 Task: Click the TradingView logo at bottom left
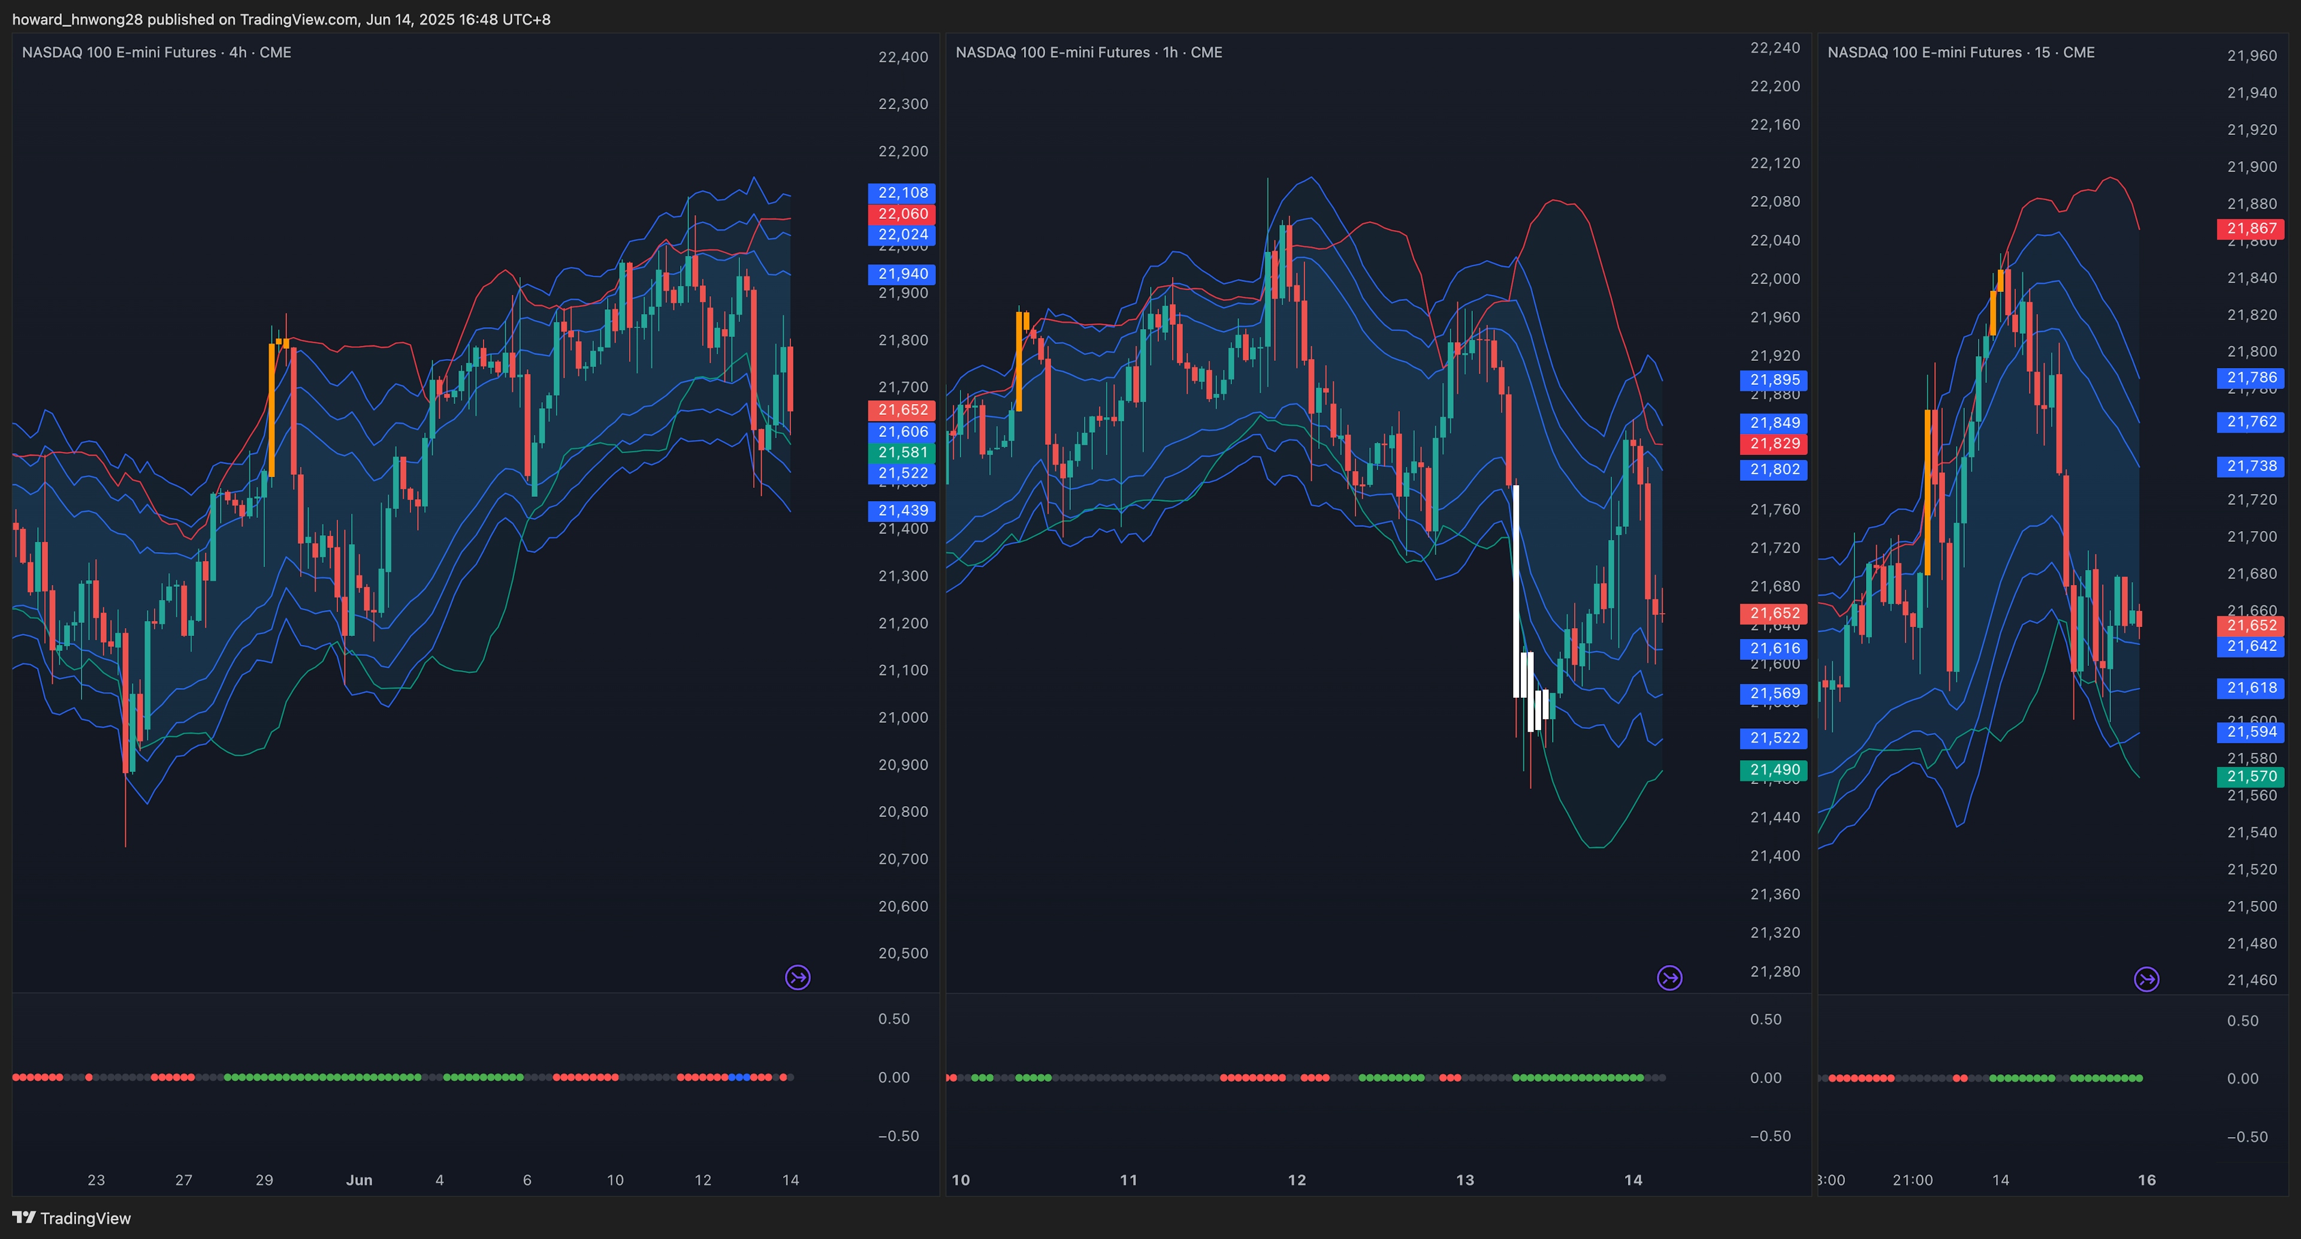[x=71, y=1219]
